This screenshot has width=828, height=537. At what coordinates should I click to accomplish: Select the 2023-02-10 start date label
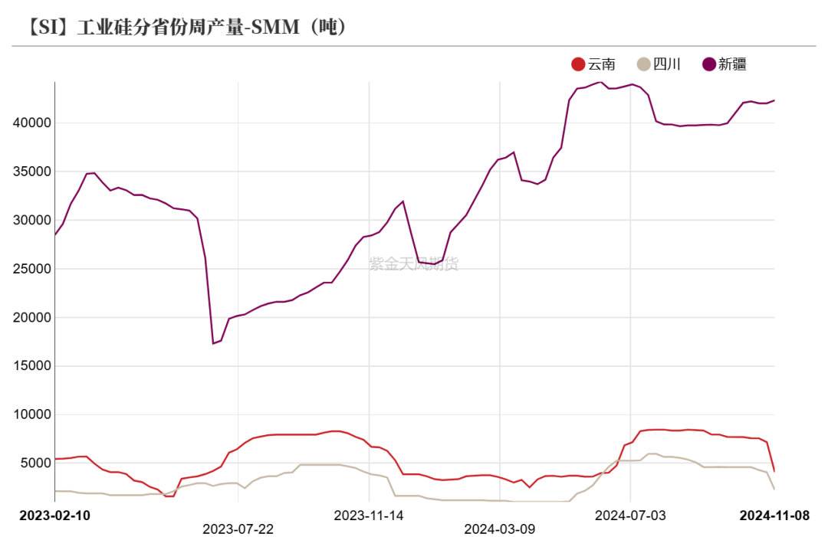(54, 516)
